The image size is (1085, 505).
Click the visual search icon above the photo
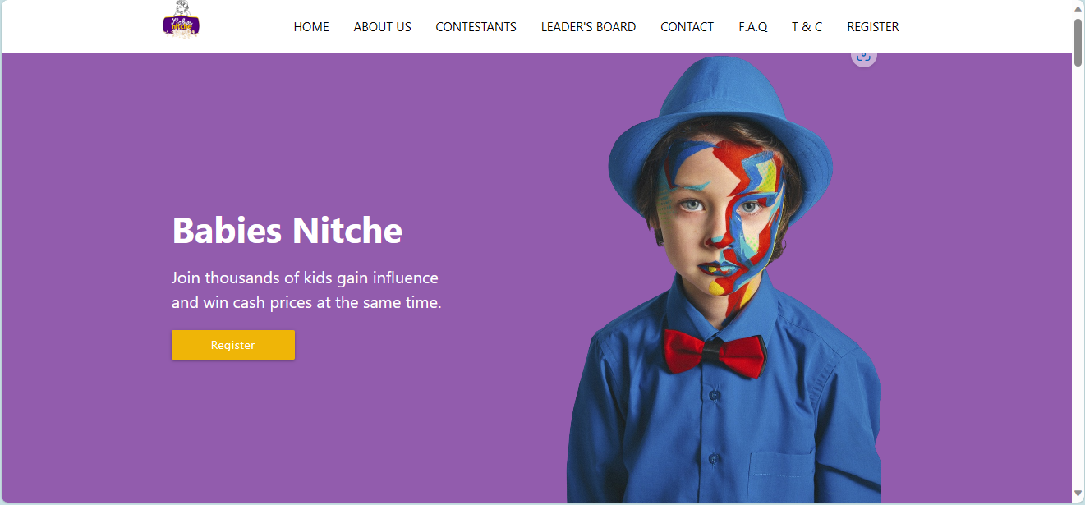[x=863, y=56]
